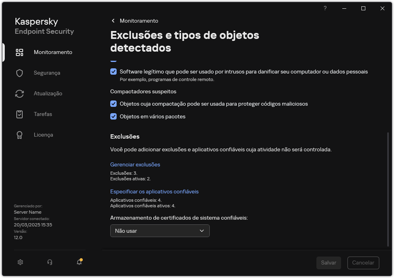Open Gerenciar exclusões
The height and width of the screenshot is (278, 394).
click(x=135, y=164)
